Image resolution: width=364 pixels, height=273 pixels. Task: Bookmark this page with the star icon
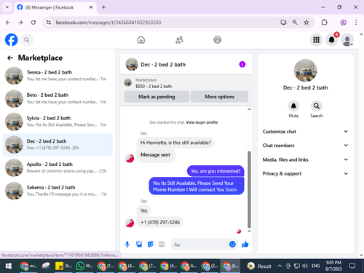click(x=306, y=23)
